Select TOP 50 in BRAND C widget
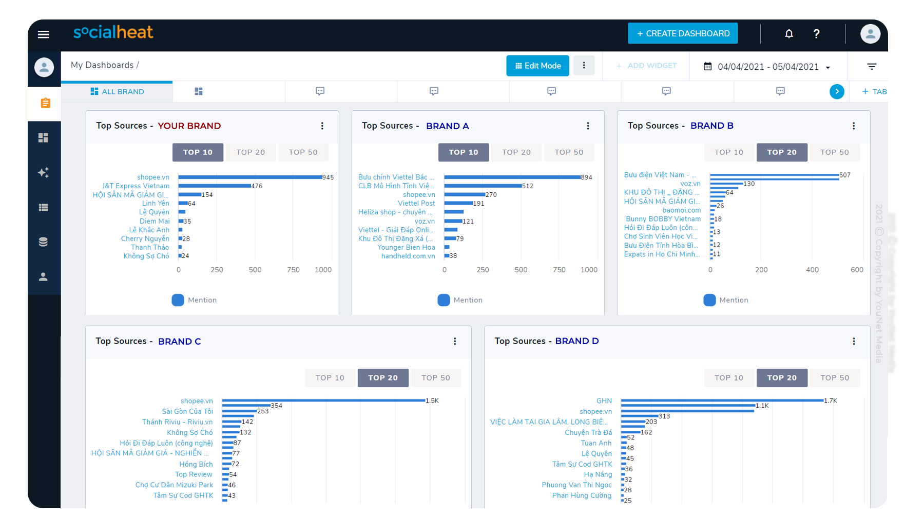 coord(436,378)
